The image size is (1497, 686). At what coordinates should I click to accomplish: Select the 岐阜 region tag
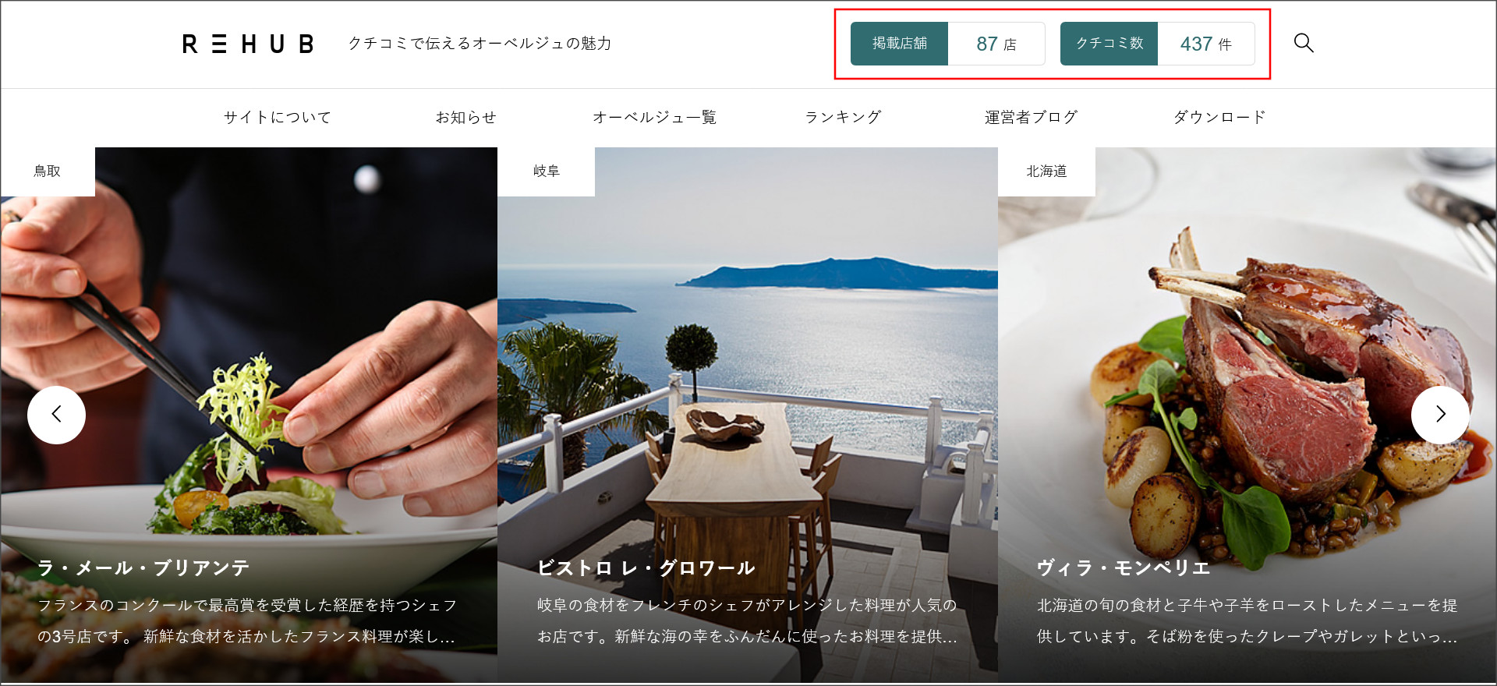click(x=547, y=171)
